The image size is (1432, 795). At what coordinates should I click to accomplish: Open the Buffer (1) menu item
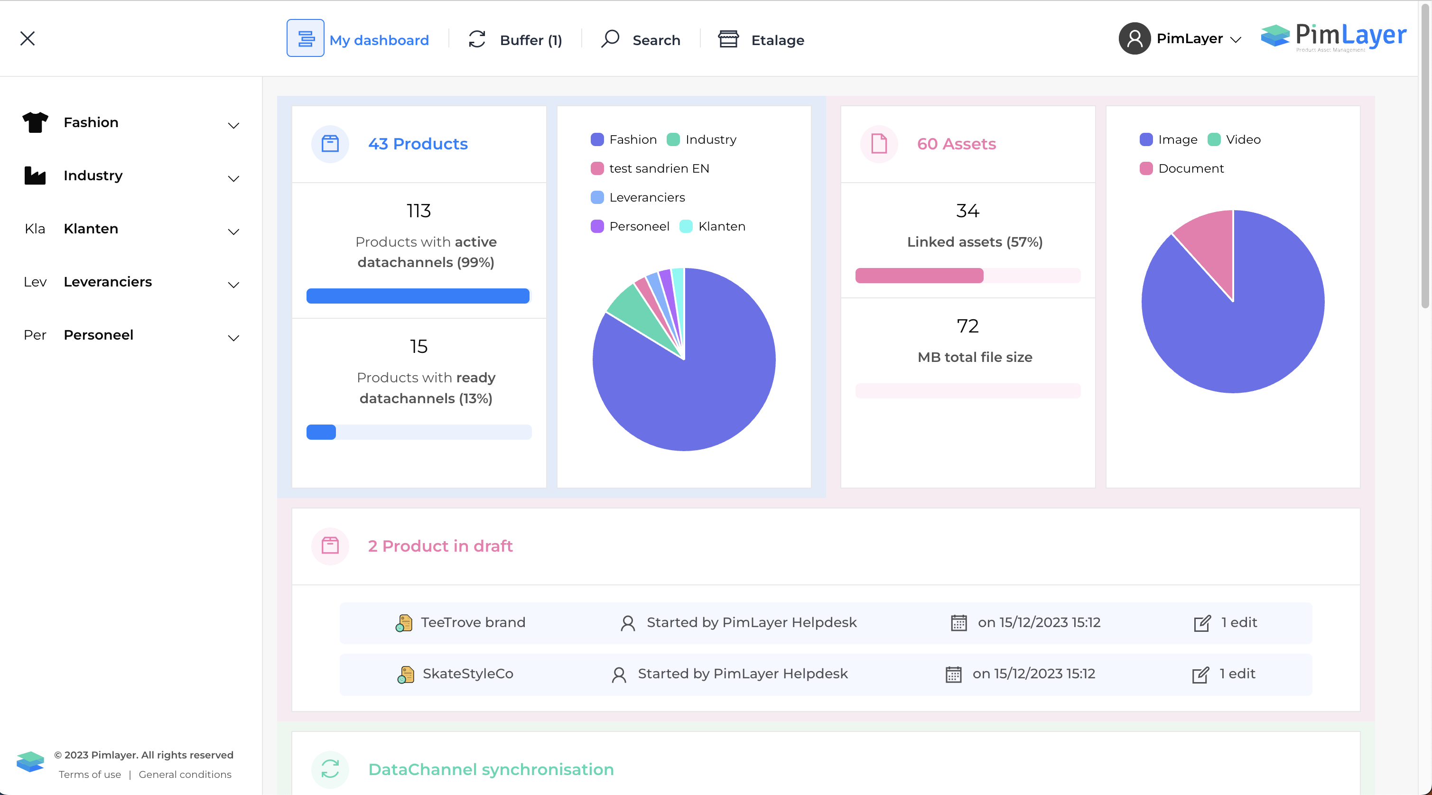click(530, 40)
